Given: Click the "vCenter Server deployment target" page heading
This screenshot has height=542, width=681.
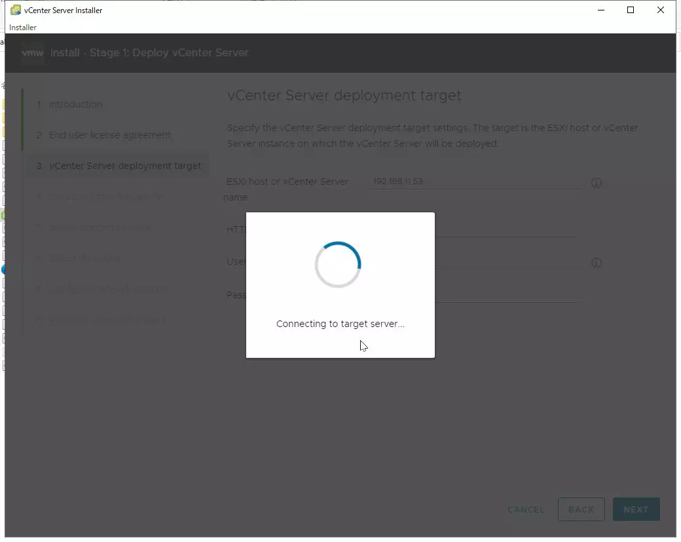Looking at the screenshot, I should pos(344,95).
